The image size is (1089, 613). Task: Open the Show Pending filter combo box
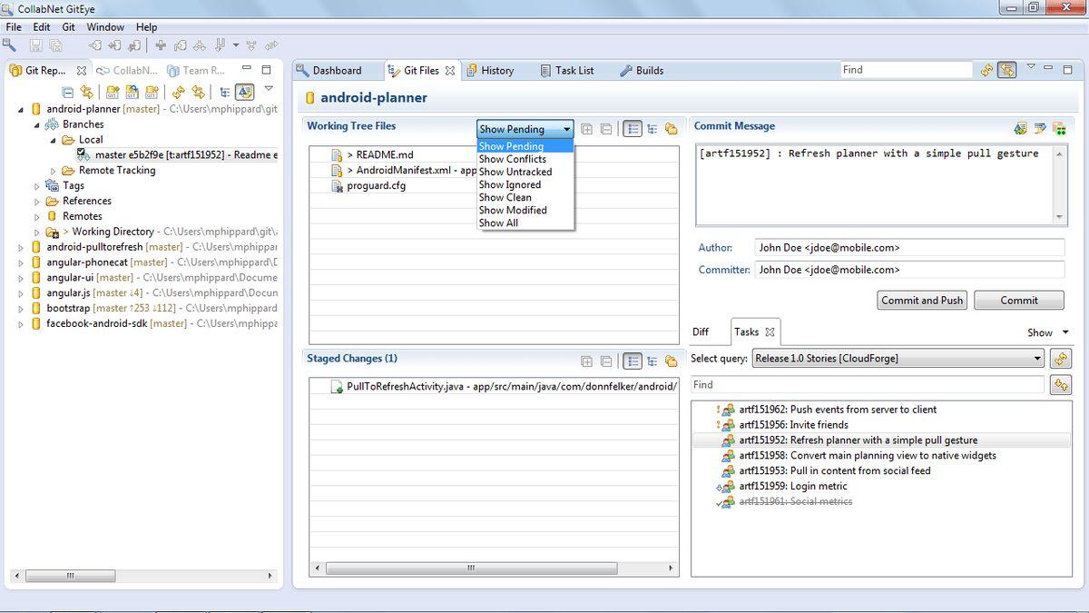[x=525, y=129]
